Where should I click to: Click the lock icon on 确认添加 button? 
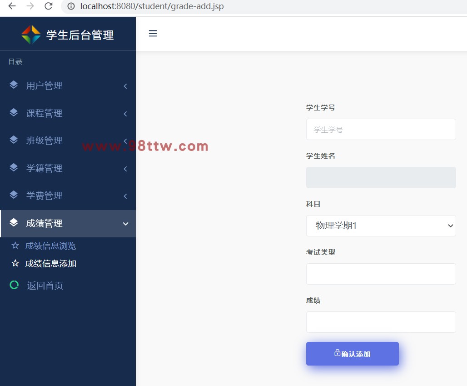tap(337, 353)
